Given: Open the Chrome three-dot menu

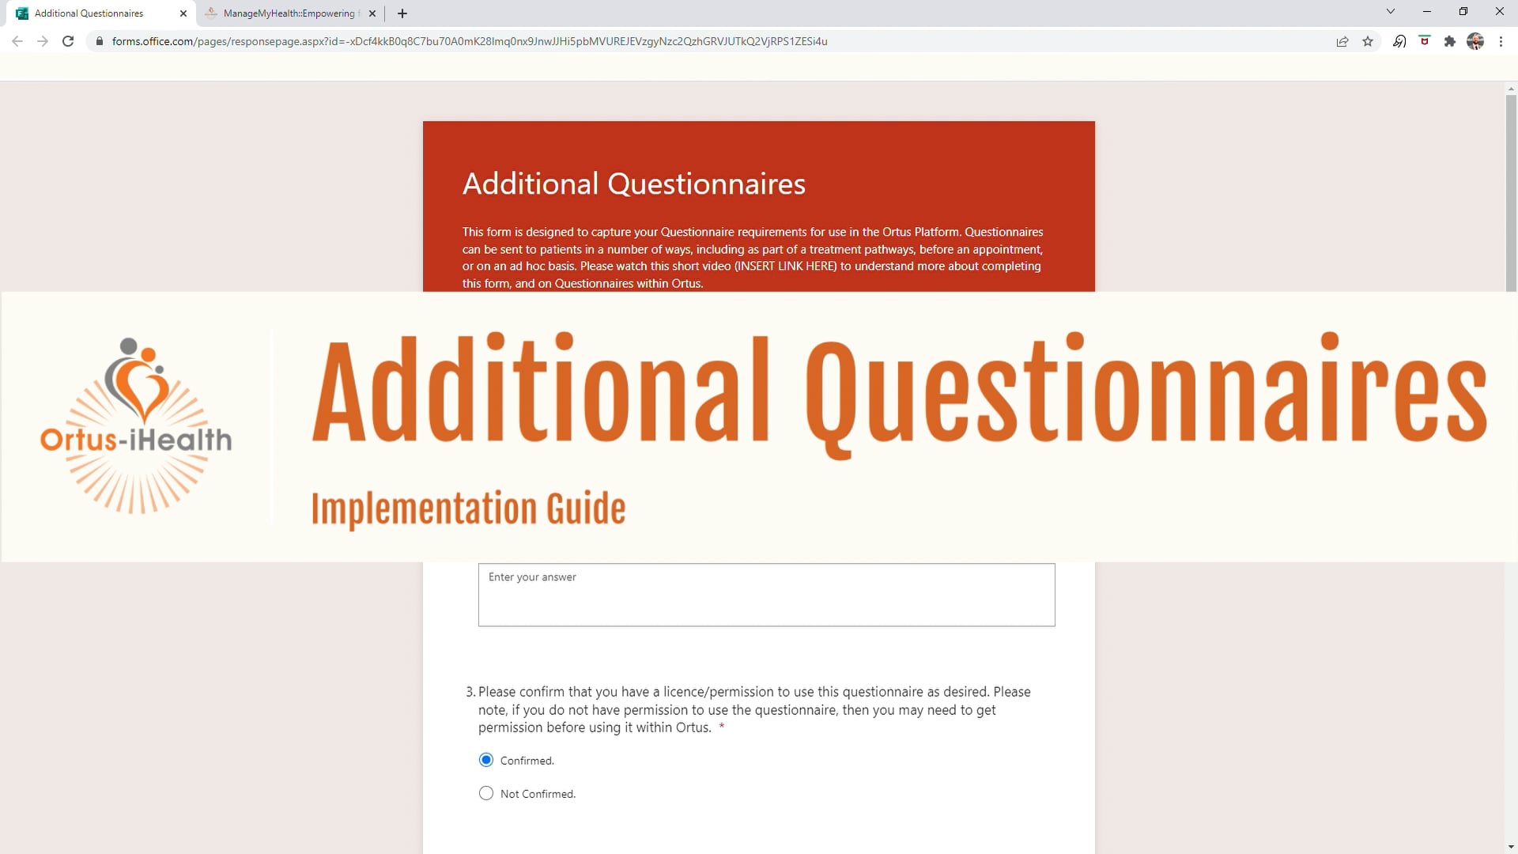Looking at the screenshot, I should (1501, 41).
